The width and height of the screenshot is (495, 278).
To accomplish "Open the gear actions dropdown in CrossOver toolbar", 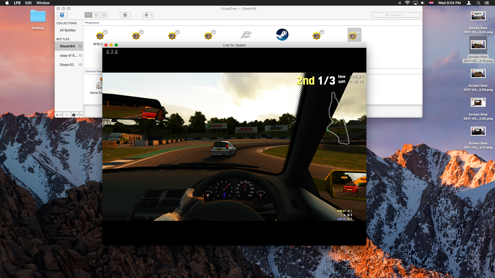I will (x=148, y=15).
